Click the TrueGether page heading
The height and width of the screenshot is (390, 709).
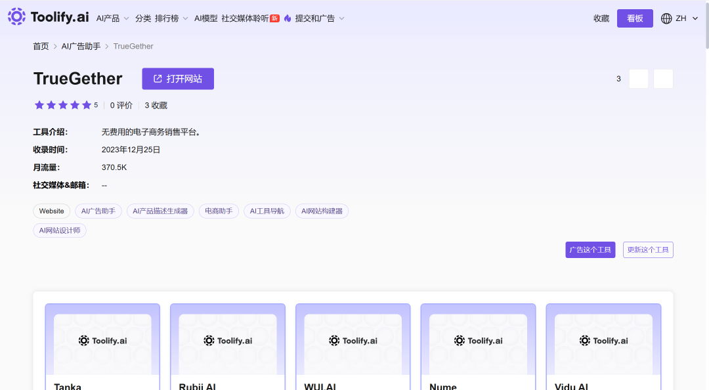pyautogui.click(x=77, y=79)
